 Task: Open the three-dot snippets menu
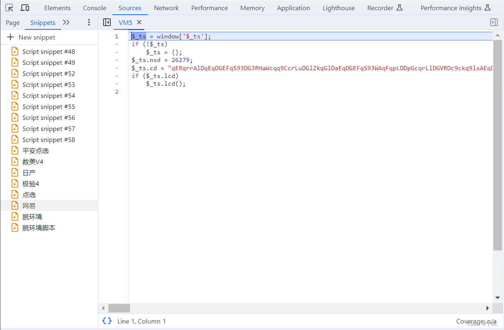point(89,22)
